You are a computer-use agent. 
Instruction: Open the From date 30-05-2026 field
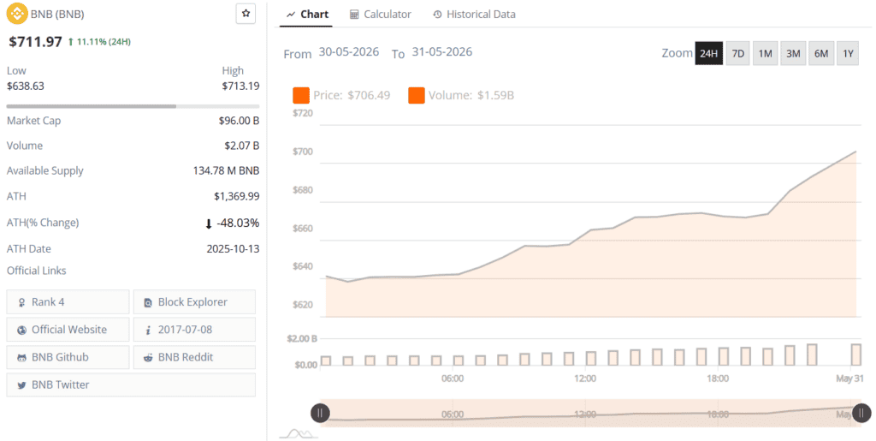click(349, 52)
